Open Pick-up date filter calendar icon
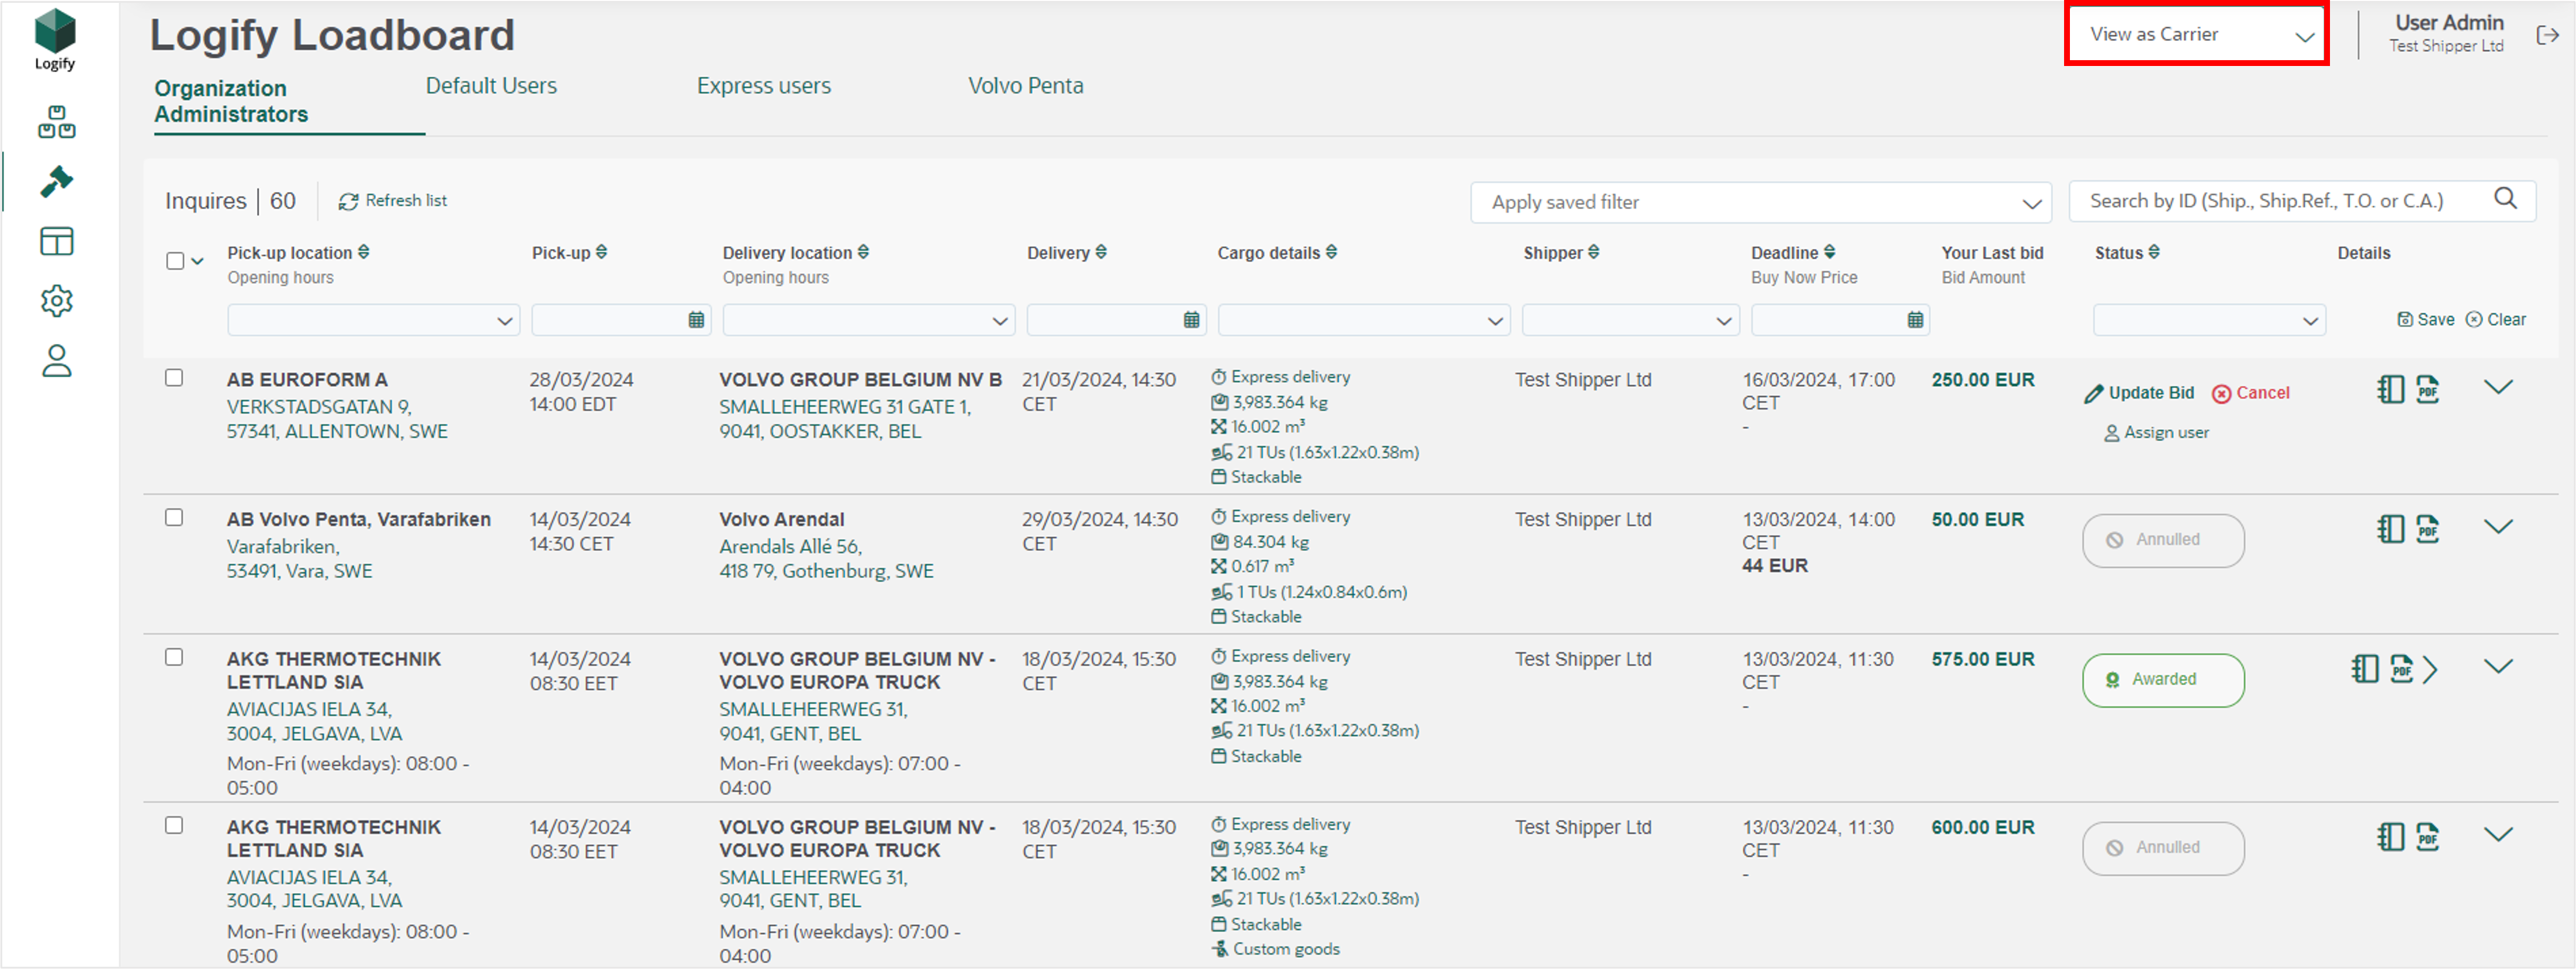The height and width of the screenshot is (969, 2576). click(696, 319)
